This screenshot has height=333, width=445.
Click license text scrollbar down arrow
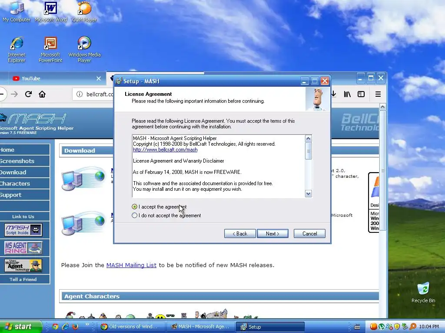[308, 194]
